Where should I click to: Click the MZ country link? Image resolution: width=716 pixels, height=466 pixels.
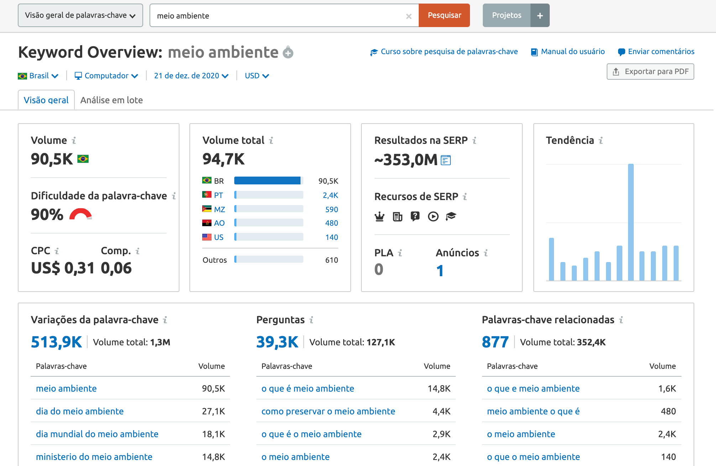point(219,209)
